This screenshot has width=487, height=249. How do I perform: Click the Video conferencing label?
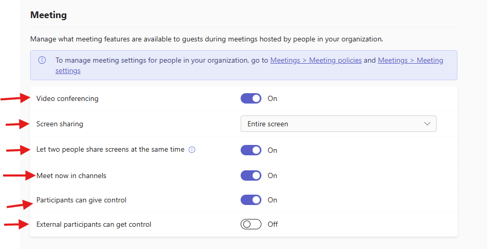[67, 98]
